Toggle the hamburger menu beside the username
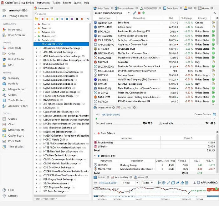The height and width of the screenshot is (206, 219). (x=4, y=11)
